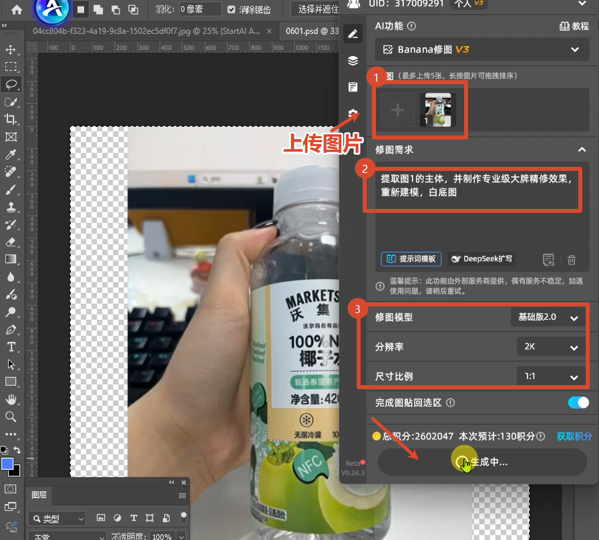The height and width of the screenshot is (540, 599).
Task: Click the save prompt icon beside trash
Action: point(548,260)
